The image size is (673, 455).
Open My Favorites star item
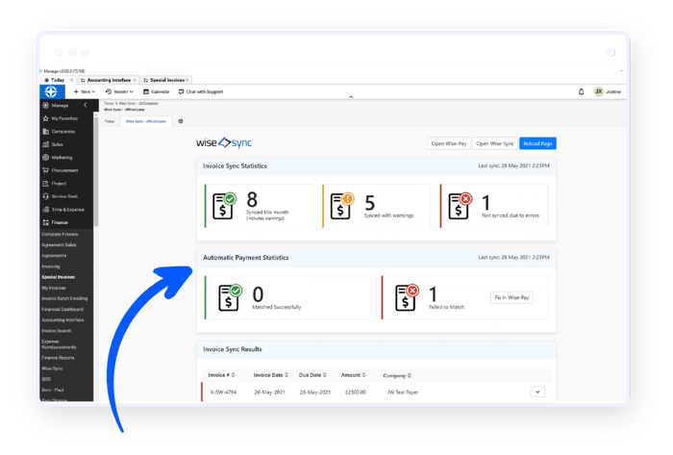[x=60, y=118]
